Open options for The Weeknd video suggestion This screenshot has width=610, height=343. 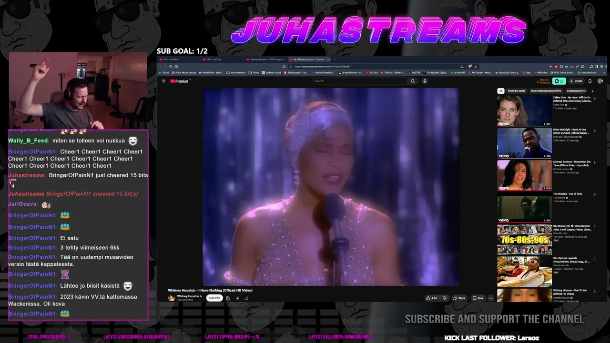pos(595,194)
